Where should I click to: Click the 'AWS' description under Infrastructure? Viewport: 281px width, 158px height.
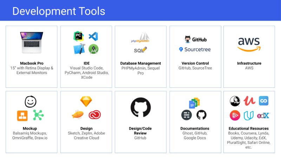(x=249, y=68)
